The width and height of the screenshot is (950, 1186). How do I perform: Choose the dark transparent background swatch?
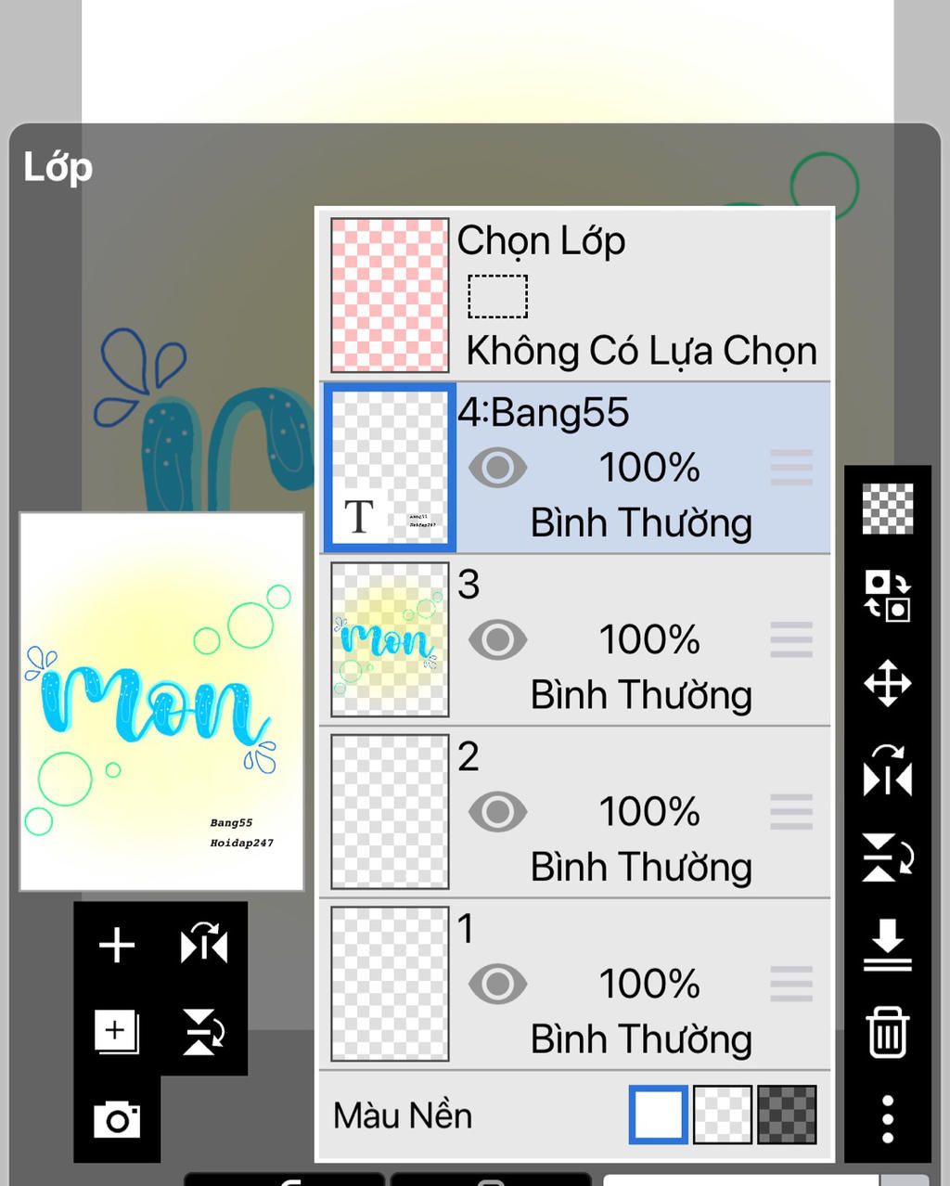coord(788,1115)
